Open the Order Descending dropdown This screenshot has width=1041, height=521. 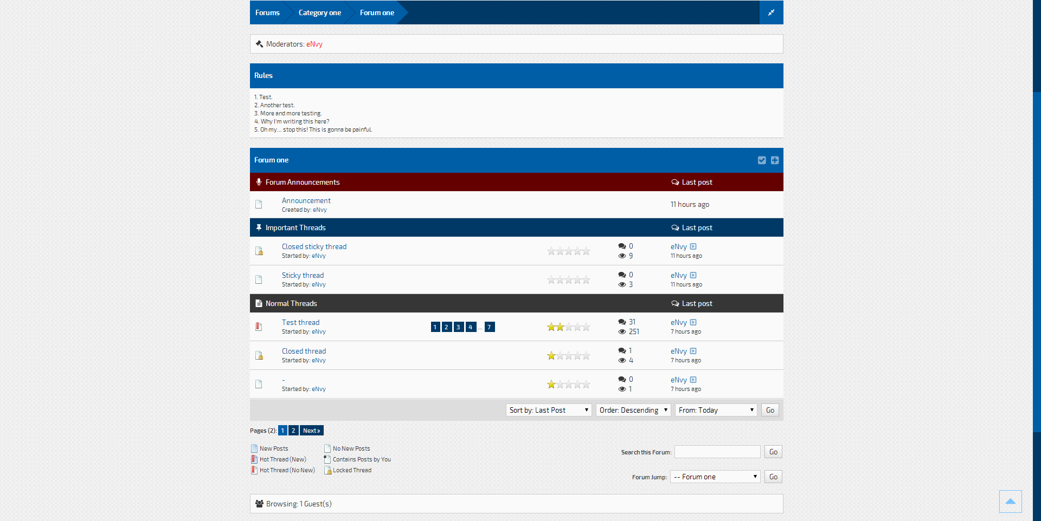pos(633,410)
